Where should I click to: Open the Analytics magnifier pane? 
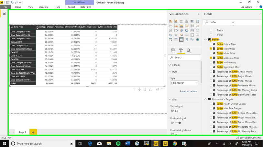(189, 51)
